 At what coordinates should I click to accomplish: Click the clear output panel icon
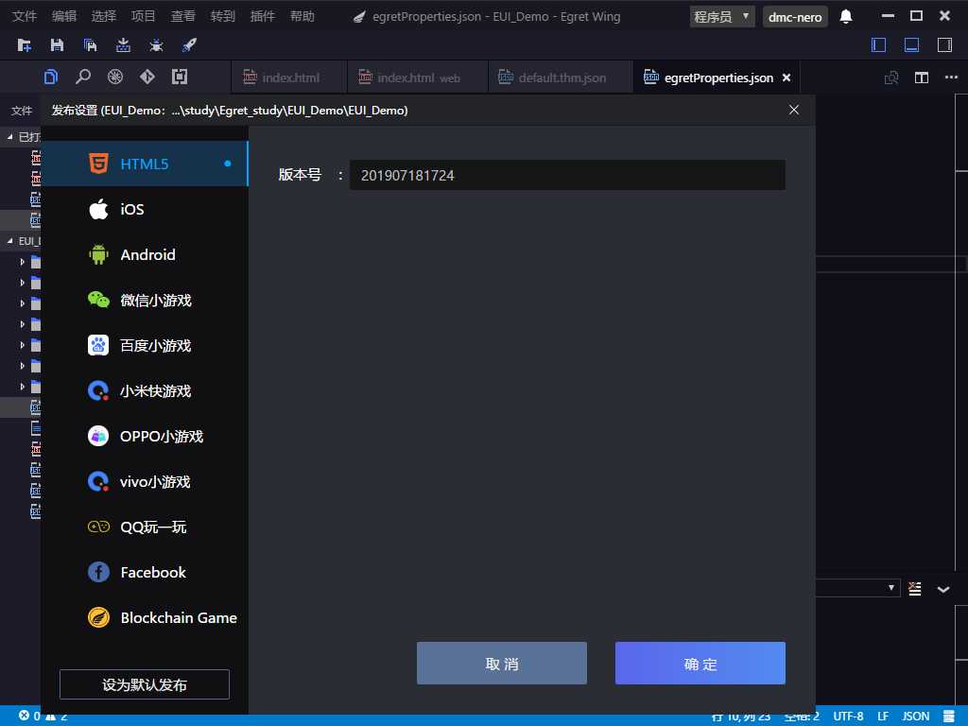[915, 588]
